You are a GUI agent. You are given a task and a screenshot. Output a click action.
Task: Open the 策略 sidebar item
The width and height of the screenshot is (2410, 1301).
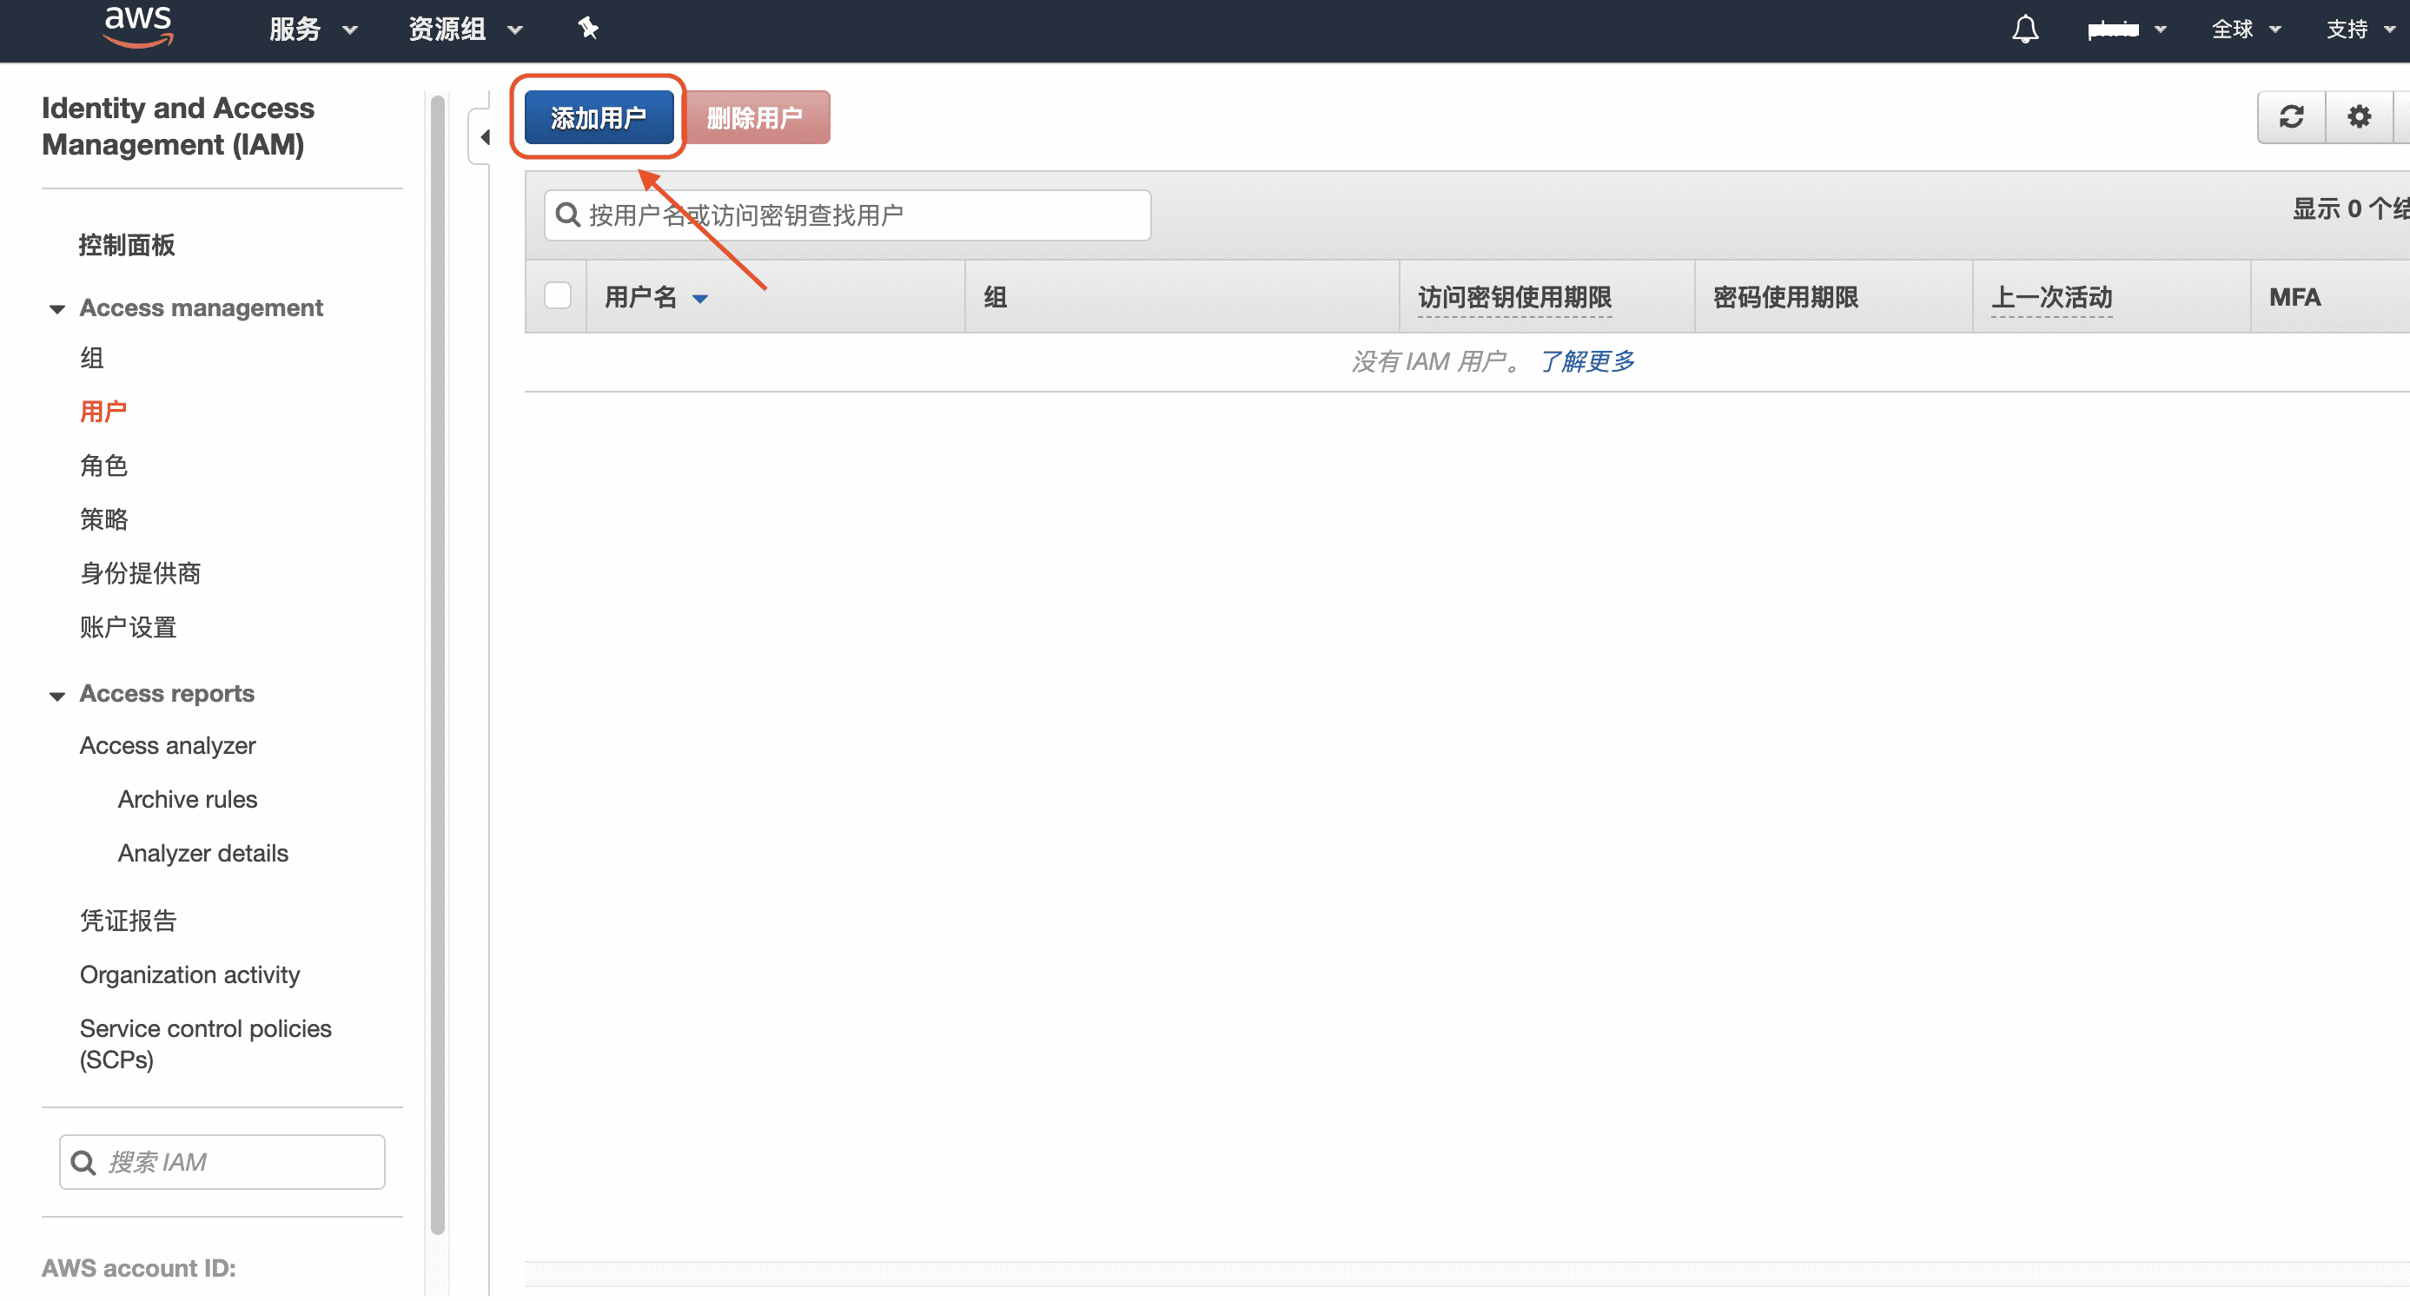pyautogui.click(x=103, y=519)
